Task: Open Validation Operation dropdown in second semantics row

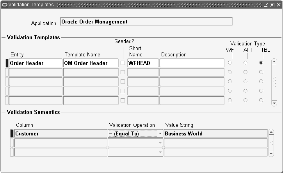Action: (x=160, y=143)
